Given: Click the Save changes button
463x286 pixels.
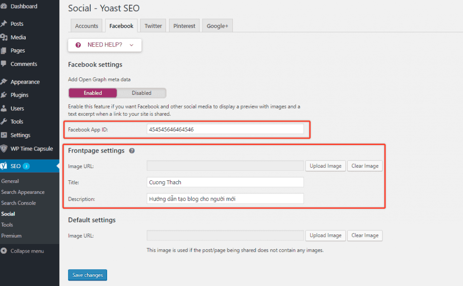Looking at the screenshot, I should [88, 275].
